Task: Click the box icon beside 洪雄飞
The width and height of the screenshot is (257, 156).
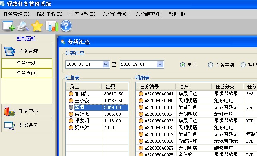Action: click(71, 114)
